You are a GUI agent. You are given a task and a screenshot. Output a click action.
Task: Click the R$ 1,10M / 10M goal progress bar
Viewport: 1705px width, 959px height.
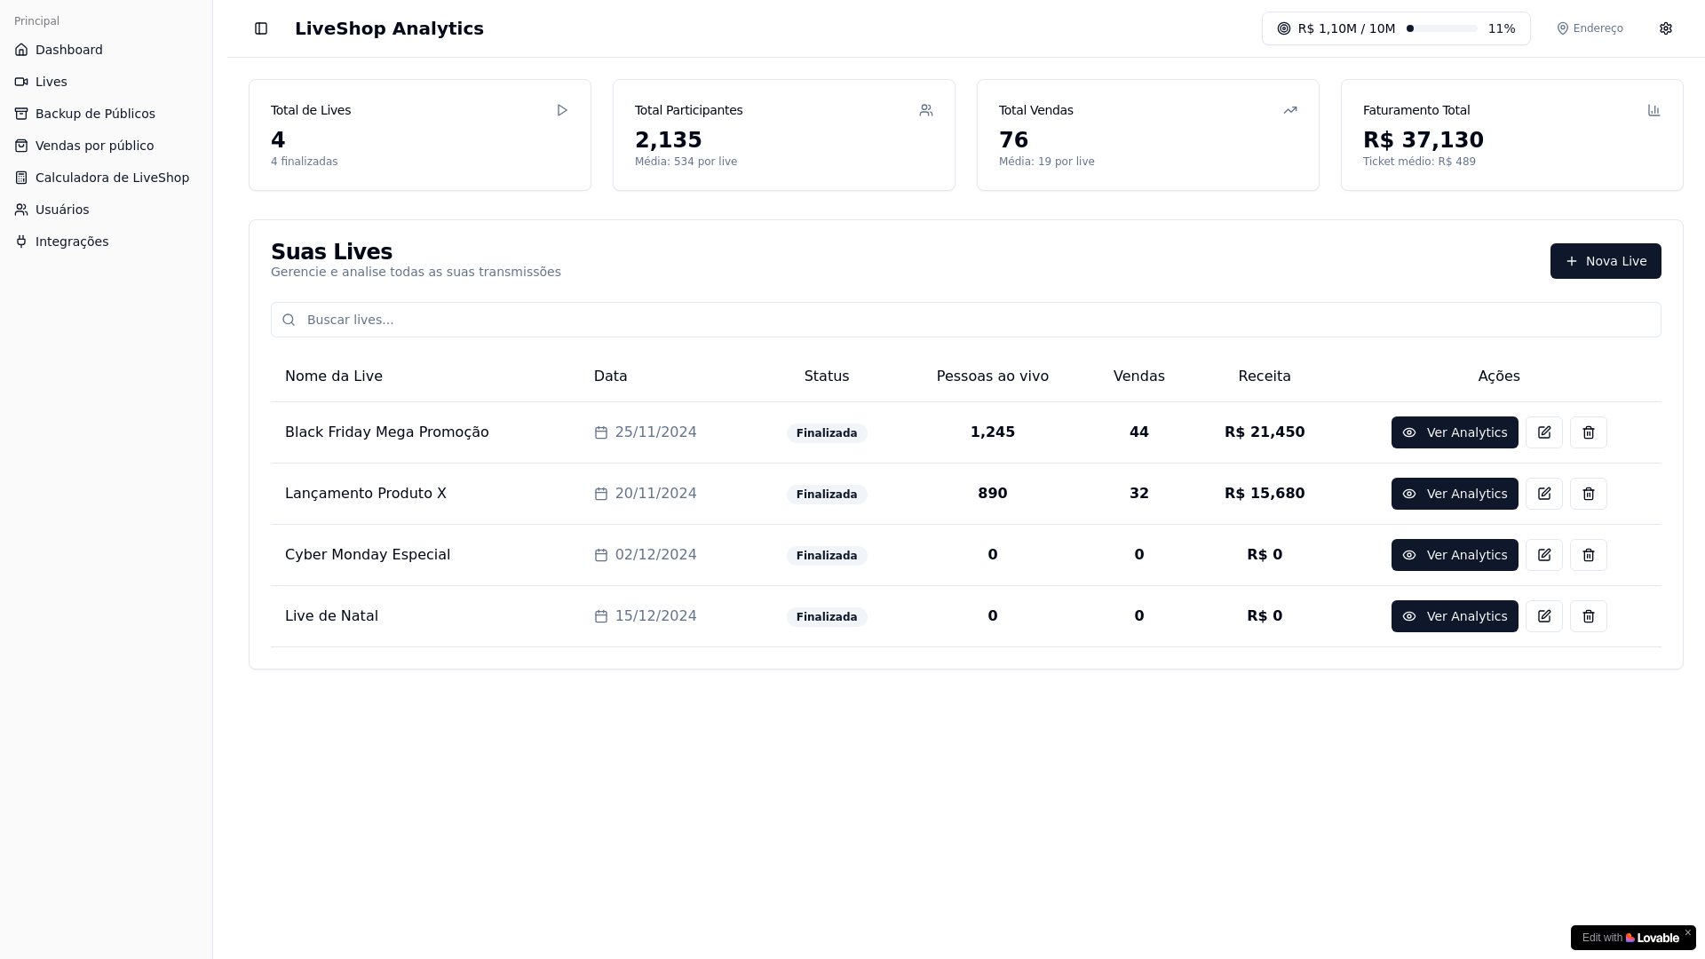tap(1442, 28)
